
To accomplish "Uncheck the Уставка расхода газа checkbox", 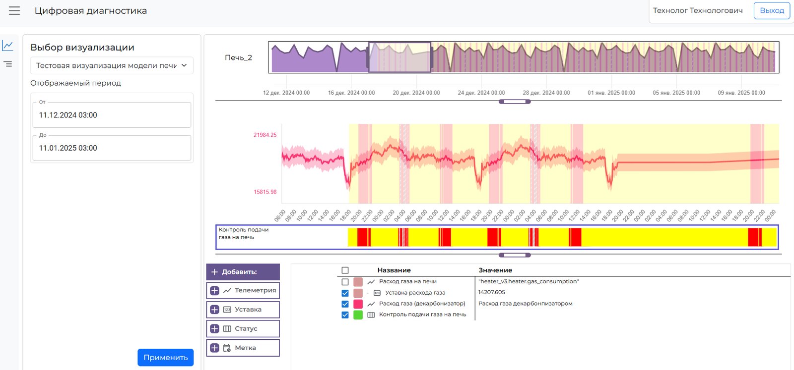I will coord(345,293).
